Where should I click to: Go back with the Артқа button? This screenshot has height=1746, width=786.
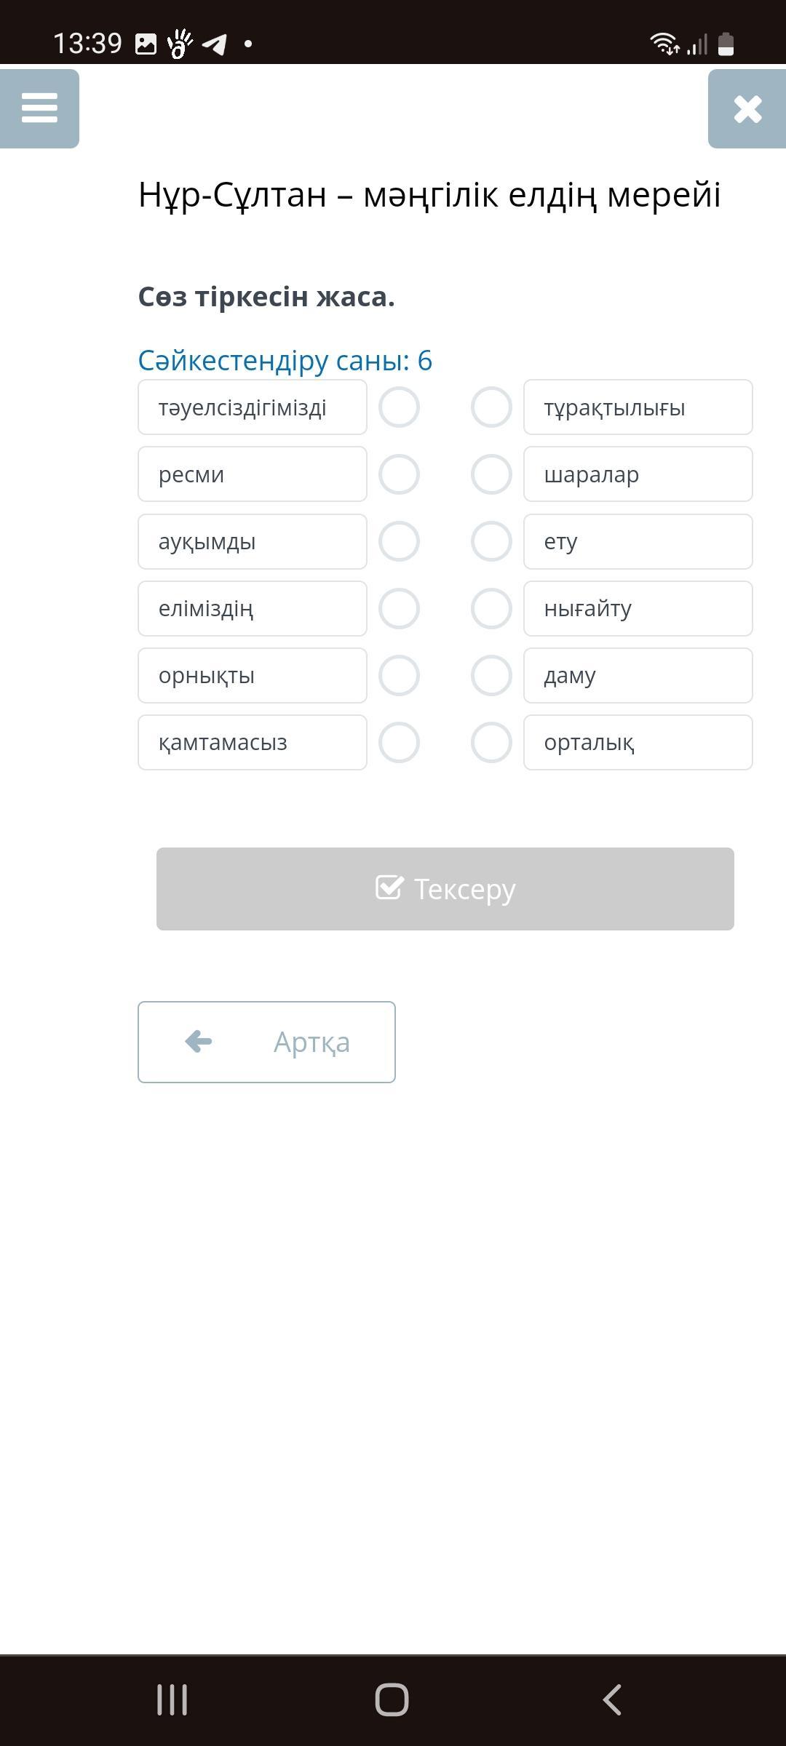coord(266,1042)
